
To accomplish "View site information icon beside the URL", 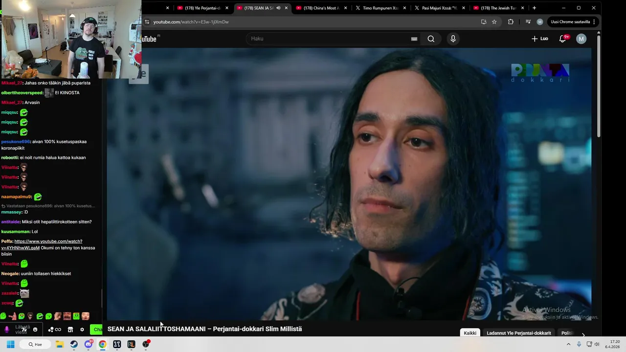I will (x=147, y=22).
